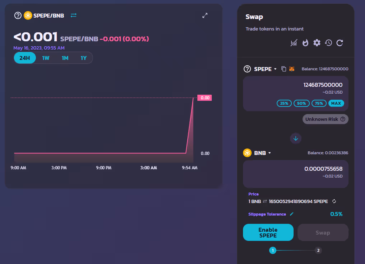This screenshot has height=264, width=365.
Task: Click the refresh icon in Swap header
Action: click(340, 43)
